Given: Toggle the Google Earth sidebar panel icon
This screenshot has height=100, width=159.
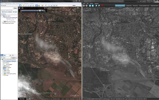Looking at the screenshot, I should point(20,5).
